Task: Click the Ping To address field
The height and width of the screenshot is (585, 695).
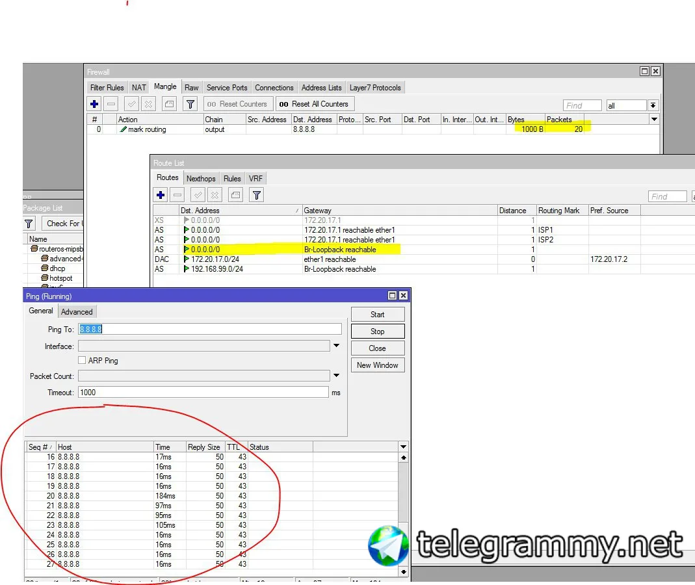Action: [209, 330]
